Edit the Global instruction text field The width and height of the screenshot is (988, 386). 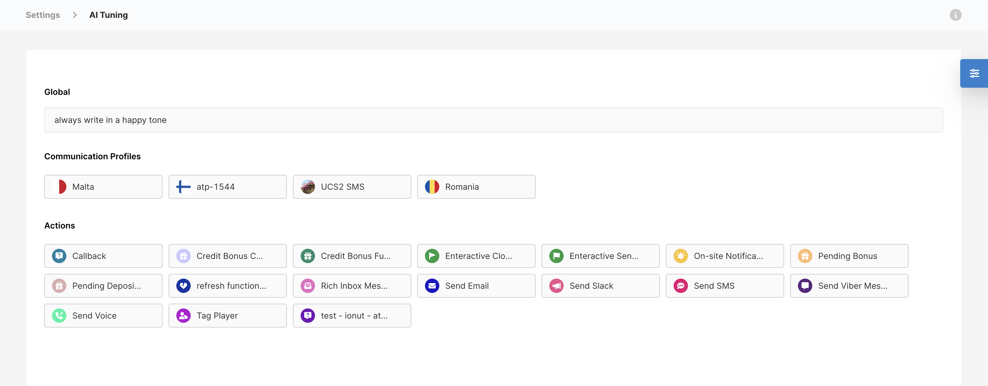coord(493,120)
